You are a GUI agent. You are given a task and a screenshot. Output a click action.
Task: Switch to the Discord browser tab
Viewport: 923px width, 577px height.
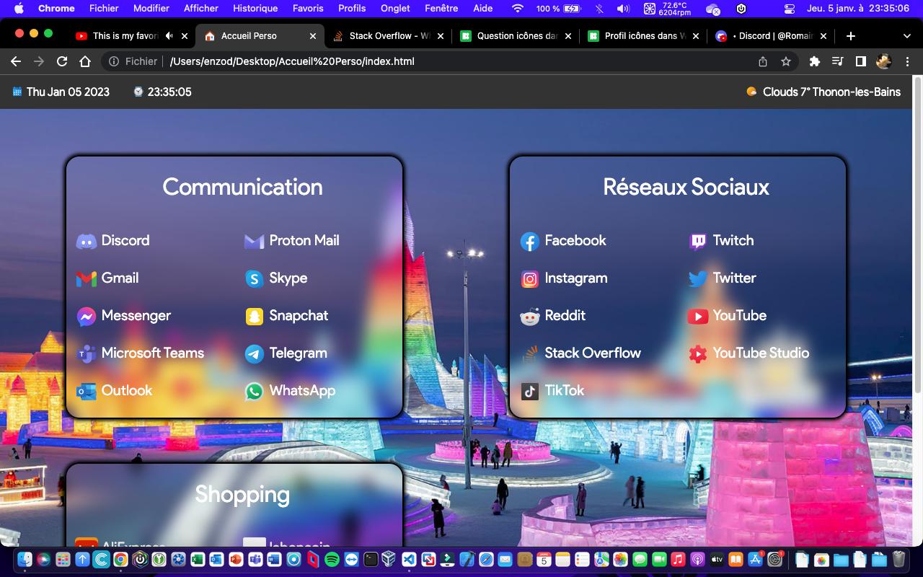tap(772, 36)
